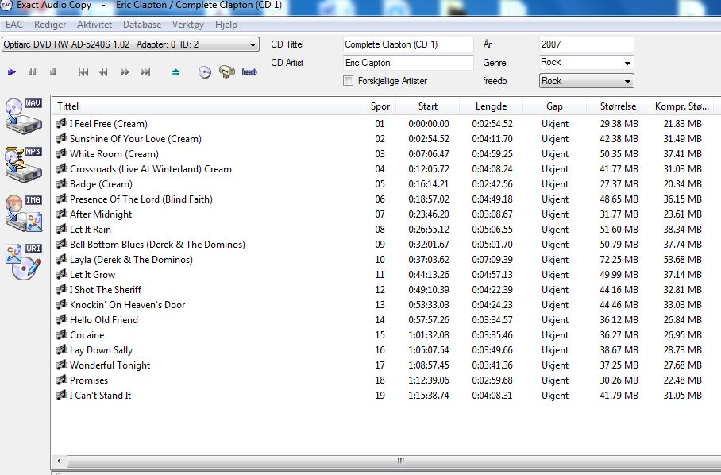This screenshot has width=721, height=475.
Task: Select track 'Let It Rain'
Action: coord(91,230)
